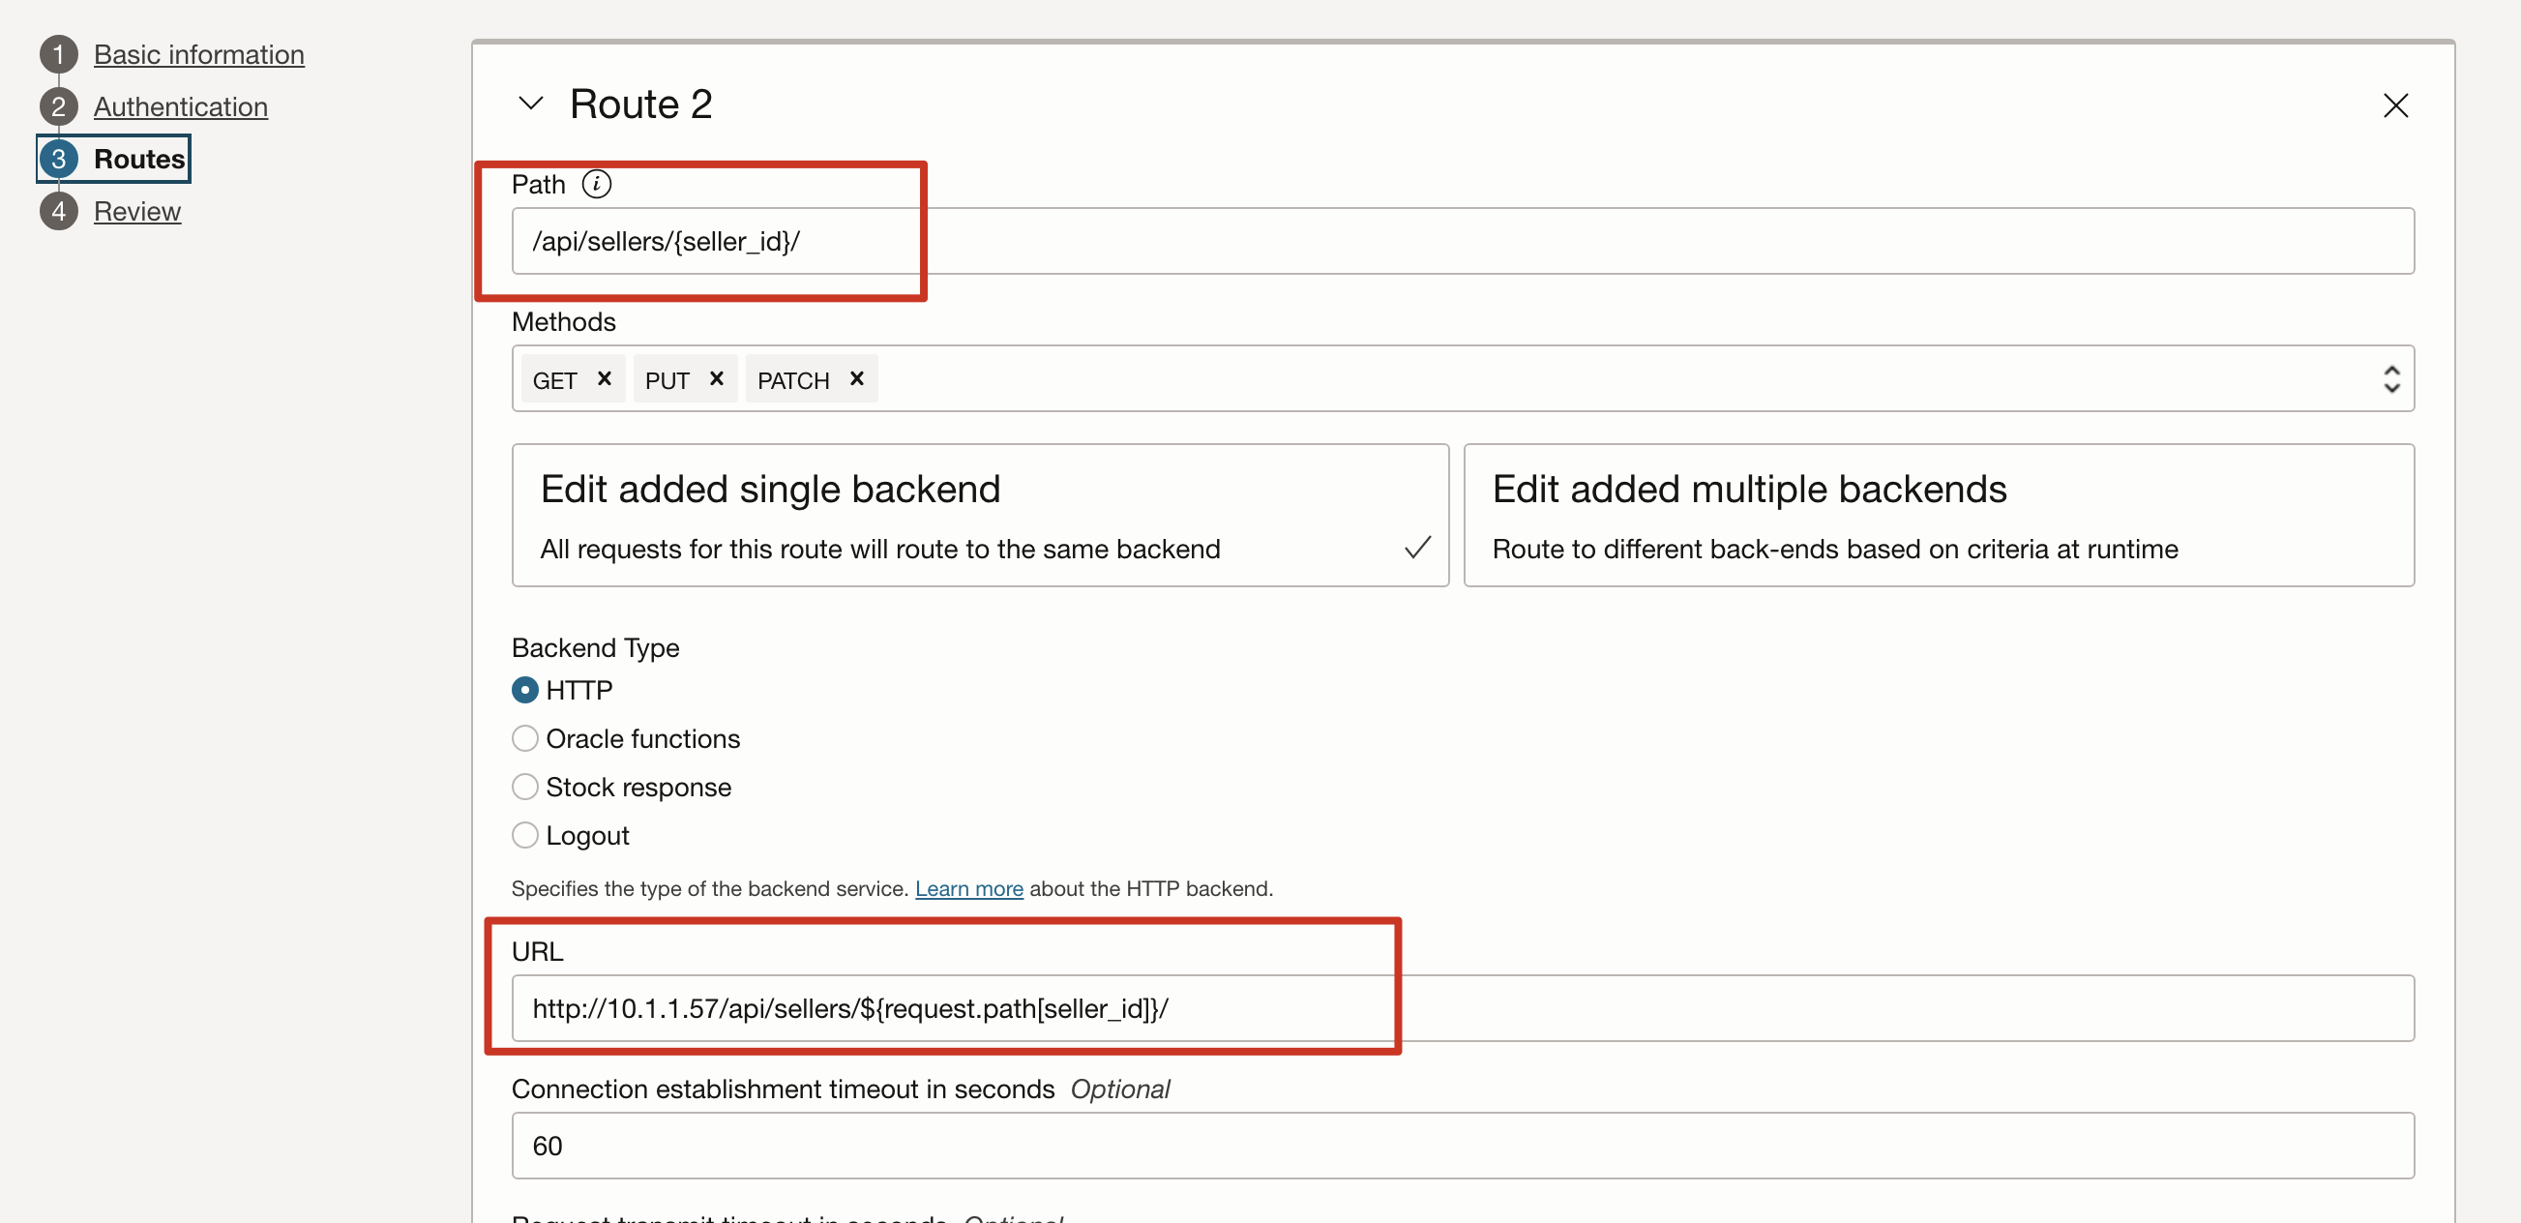Click step 2 circle icon
Viewport: 2521px width, 1223px height.
tap(59, 106)
